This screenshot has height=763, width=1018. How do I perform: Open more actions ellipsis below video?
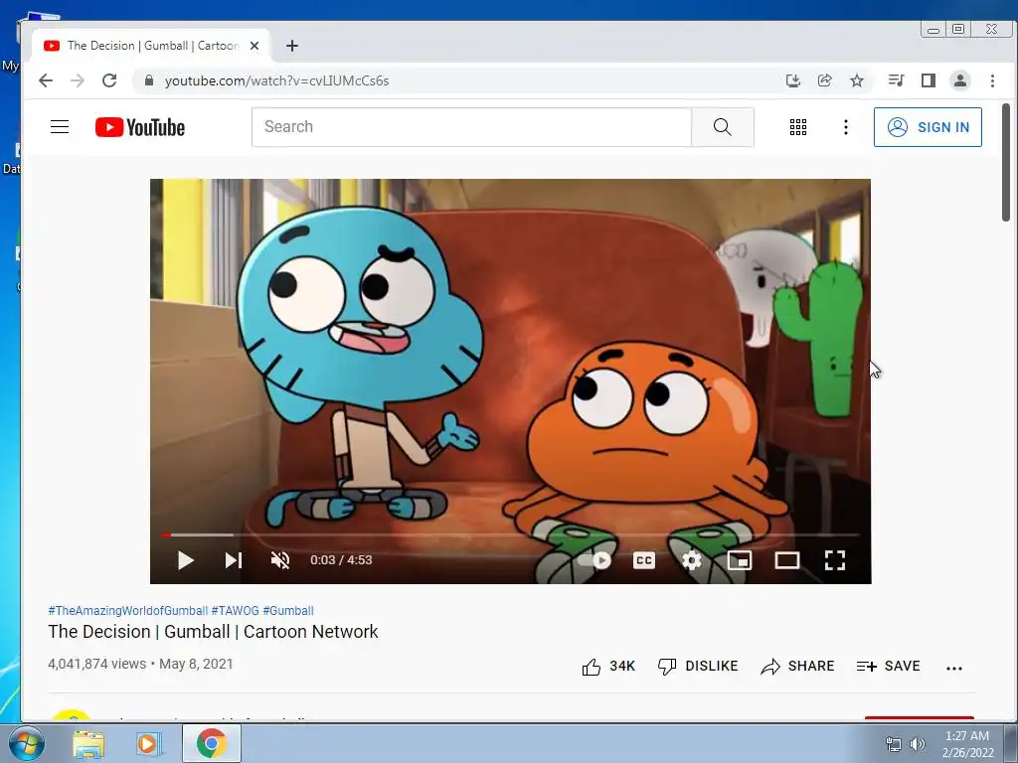click(x=954, y=668)
